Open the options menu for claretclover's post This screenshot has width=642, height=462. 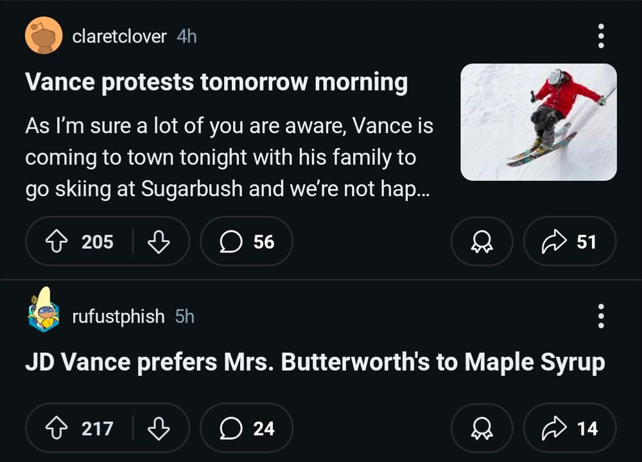[x=601, y=37]
